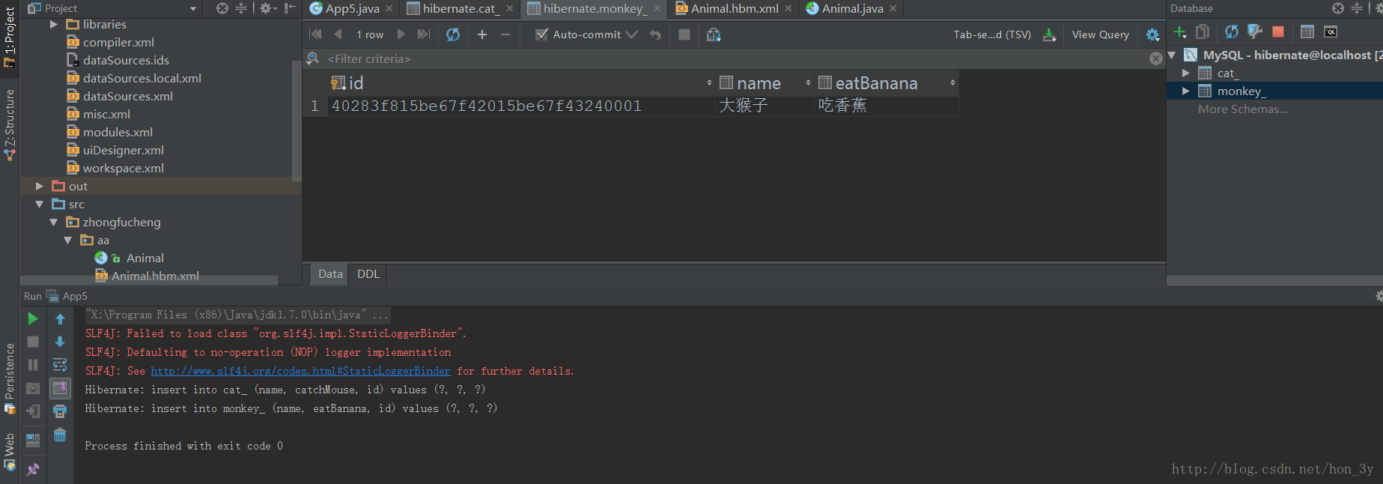The image size is (1383, 484).
Task: Delete selected row with minus icon
Action: click(505, 34)
